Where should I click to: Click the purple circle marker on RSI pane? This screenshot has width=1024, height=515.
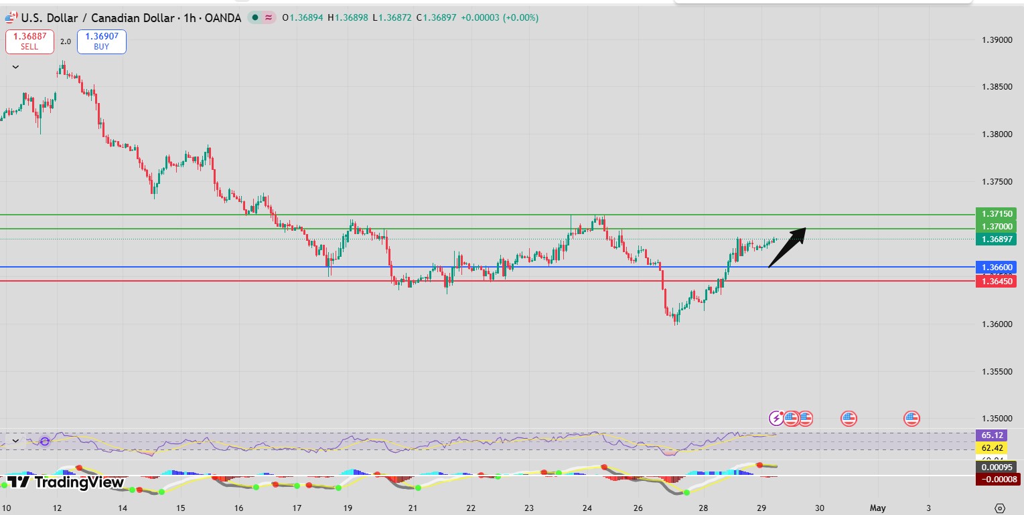point(45,441)
